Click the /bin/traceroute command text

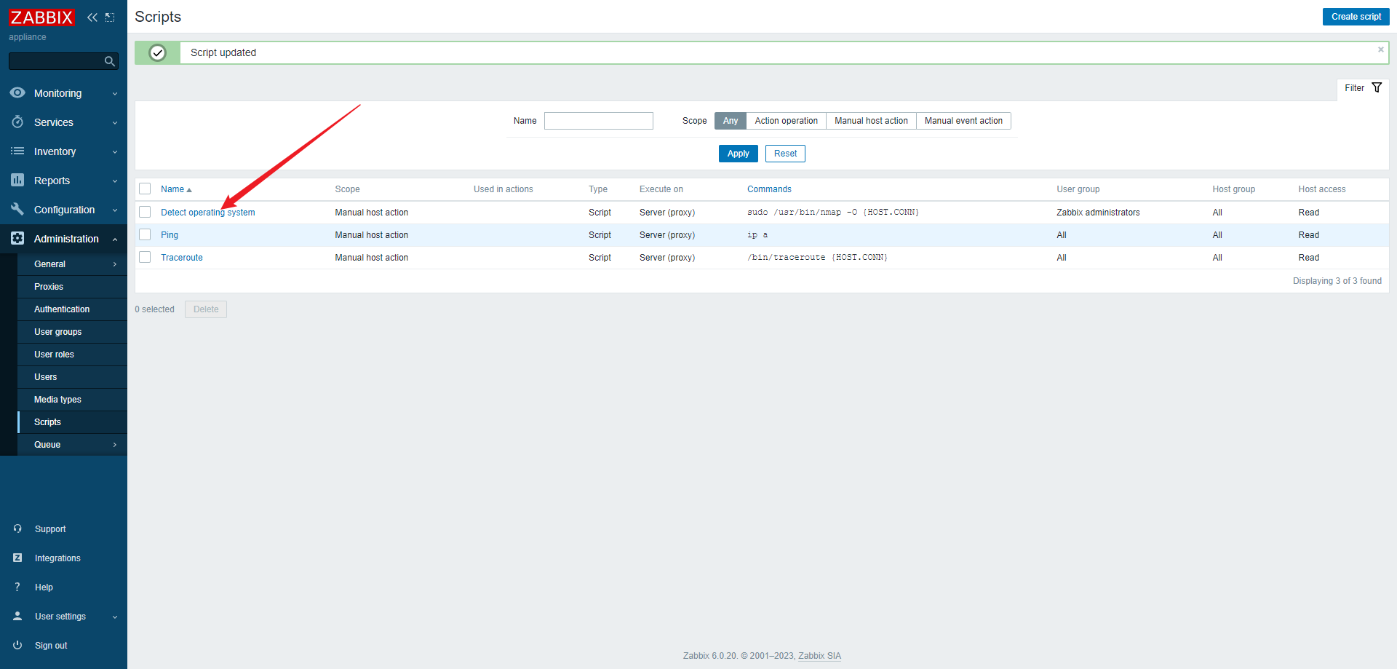817,258
